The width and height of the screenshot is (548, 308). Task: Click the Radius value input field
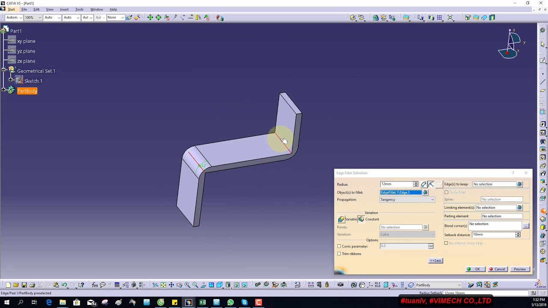point(396,184)
